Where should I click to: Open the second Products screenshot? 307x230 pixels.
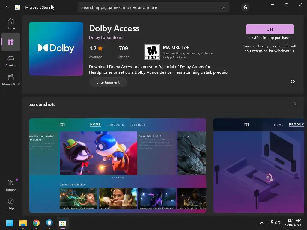click(x=259, y=165)
